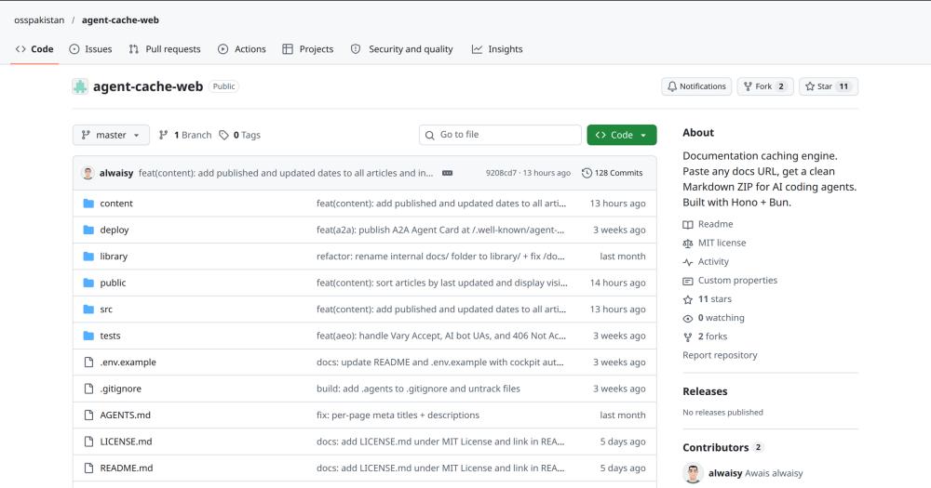Viewport: 931px width, 488px height.
Task: Open the master branch dropdown
Action: [111, 135]
